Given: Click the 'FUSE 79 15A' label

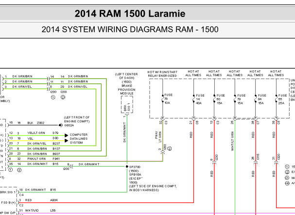Looking at the screenshot, I should coord(241,99).
